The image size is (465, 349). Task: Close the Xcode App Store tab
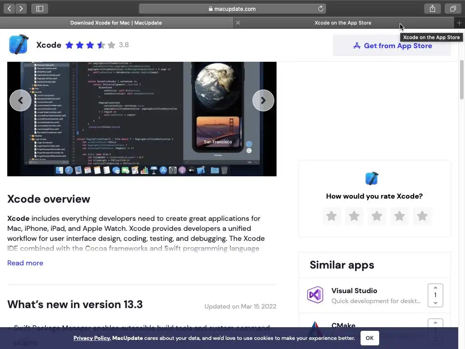(238, 23)
